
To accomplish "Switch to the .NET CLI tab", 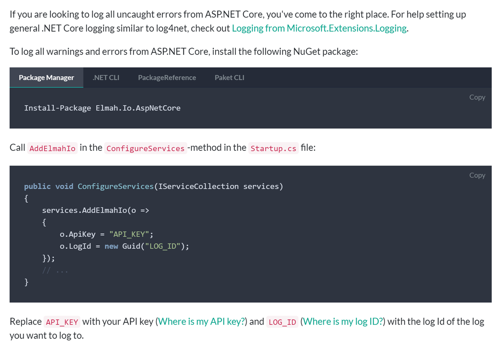I will 106,78.
